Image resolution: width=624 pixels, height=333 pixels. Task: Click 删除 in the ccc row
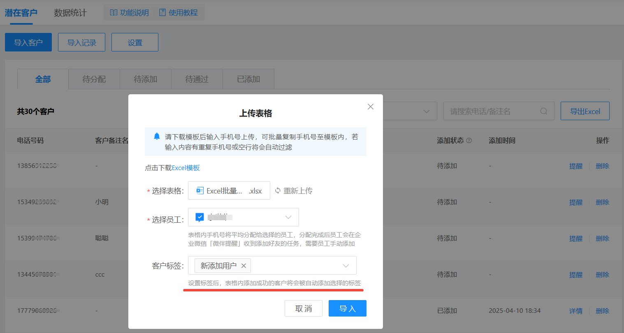603,275
